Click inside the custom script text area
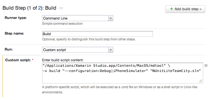This screenshot has width=209, height=100. click(x=123, y=73)
